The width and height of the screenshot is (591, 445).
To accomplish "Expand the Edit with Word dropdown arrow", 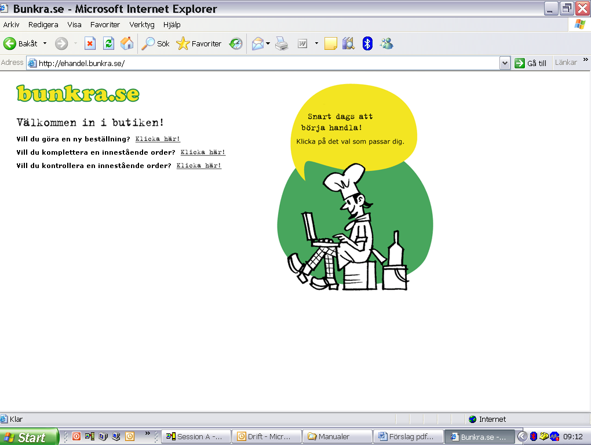I will 316,43.
